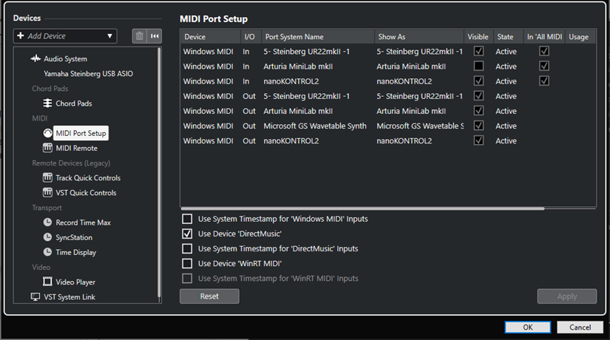Click OK to confirm settings
Screen dimensions: 610x340
click(527, 327)
